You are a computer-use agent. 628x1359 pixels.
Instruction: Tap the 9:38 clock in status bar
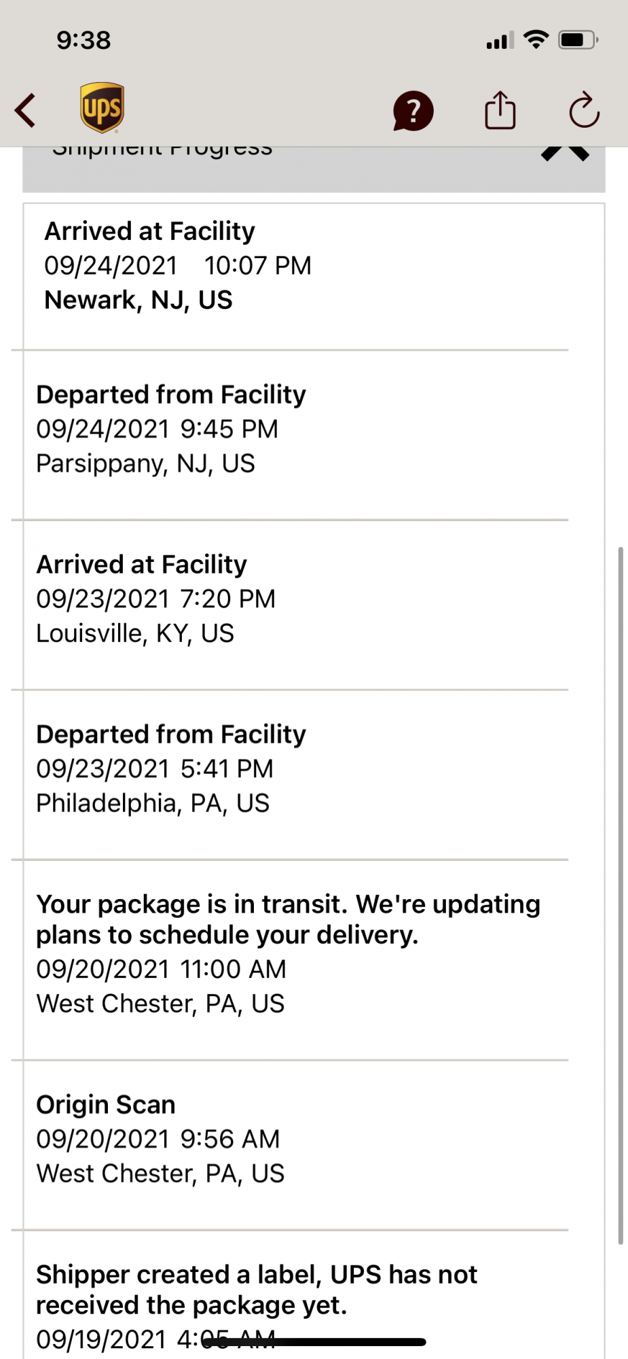tap(84, 40)
